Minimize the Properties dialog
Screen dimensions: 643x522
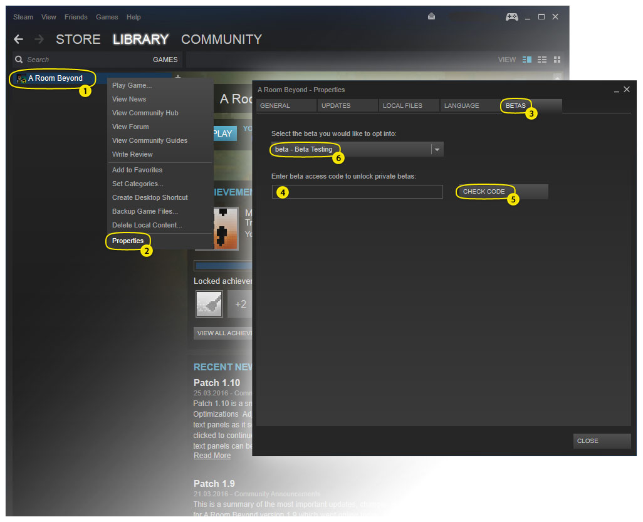point(616,90)
